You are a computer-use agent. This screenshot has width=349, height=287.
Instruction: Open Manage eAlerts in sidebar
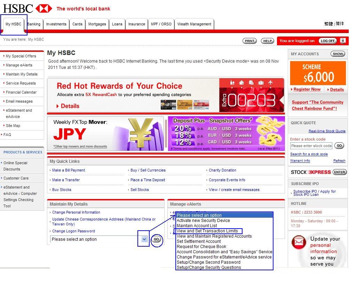coord(19,65)
